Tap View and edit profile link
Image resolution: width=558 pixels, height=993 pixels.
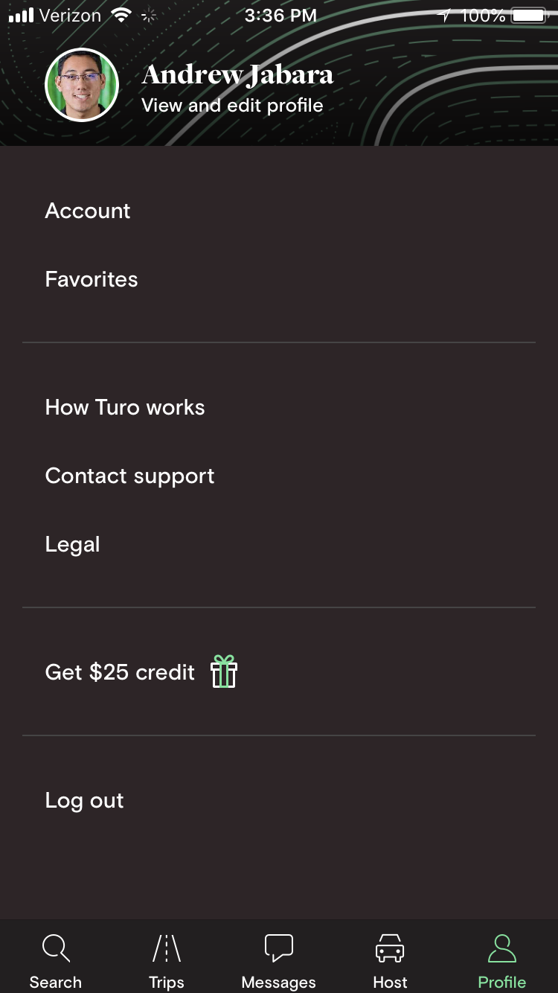click(232, 106)
